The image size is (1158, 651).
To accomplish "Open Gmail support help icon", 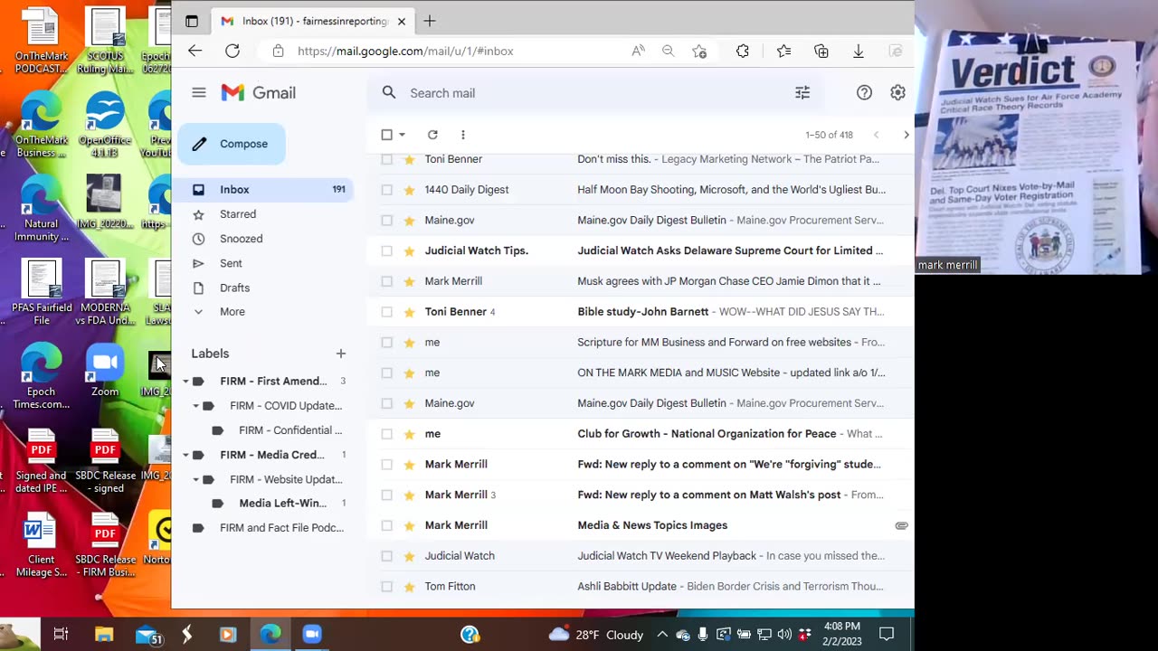I will tap(864, 92).
